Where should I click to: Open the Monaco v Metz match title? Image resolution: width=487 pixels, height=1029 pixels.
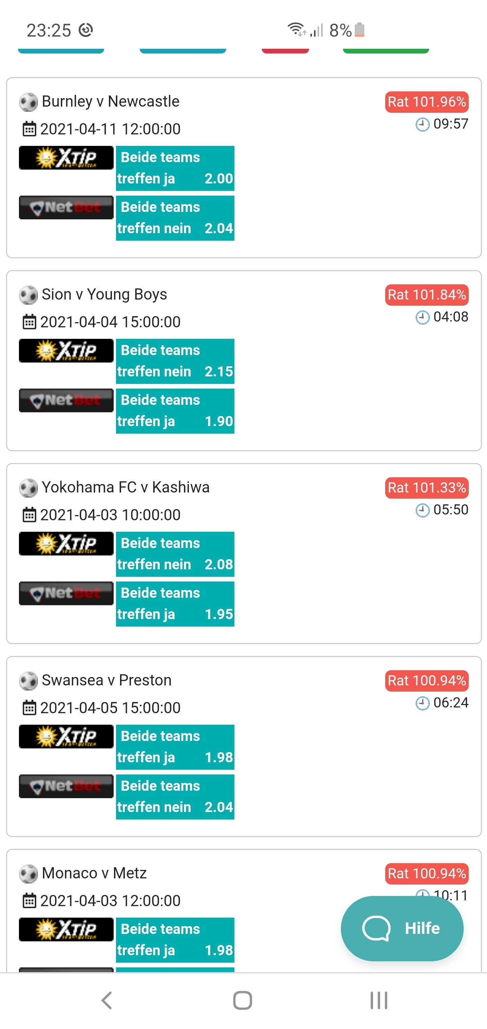[94, 873]
